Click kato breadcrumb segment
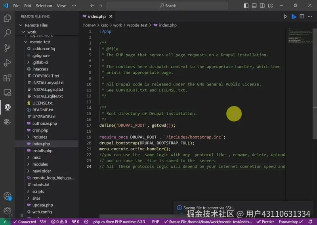This screenshot has width=317, height=225. point(104,25)
